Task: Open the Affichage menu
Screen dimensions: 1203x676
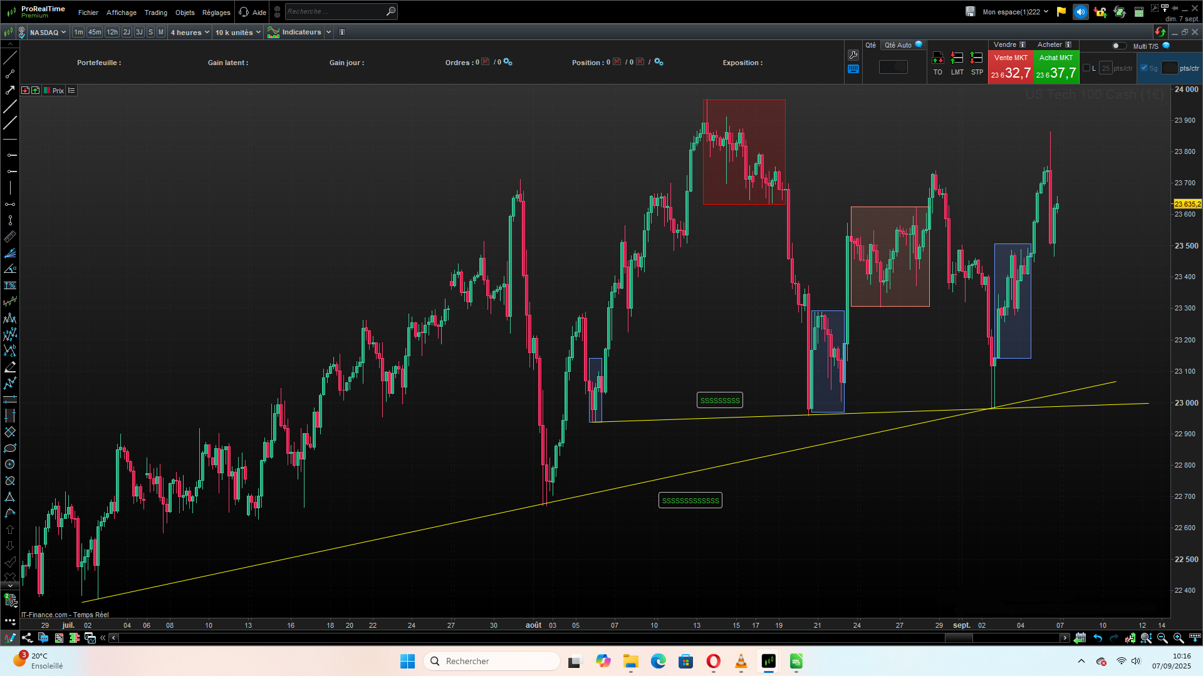Action: (x=121, y=13)
